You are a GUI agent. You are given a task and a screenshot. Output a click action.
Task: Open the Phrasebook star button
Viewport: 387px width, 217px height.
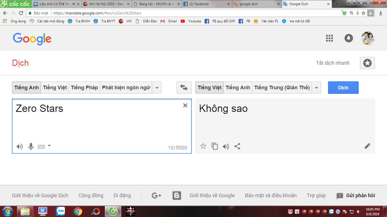(x=367, y=63)
